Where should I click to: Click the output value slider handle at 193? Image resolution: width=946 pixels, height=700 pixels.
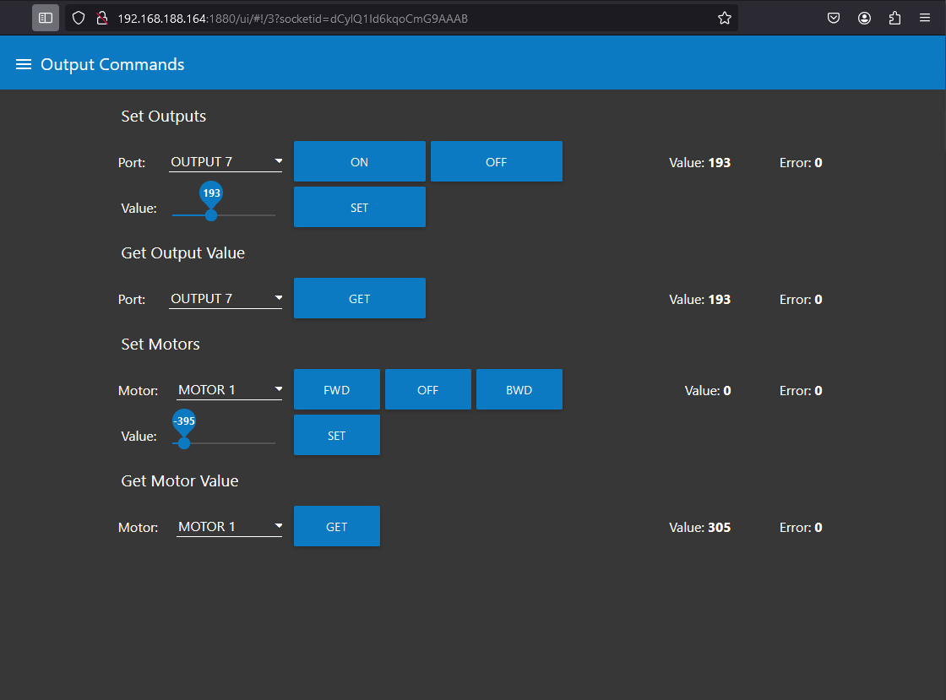coord(211,215)
